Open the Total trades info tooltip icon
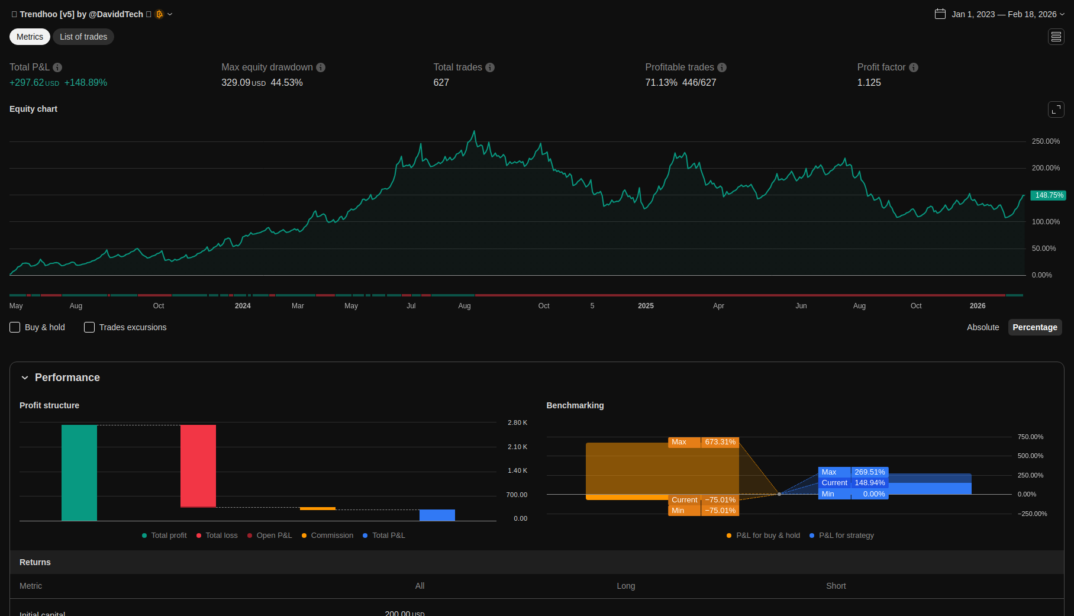The image size is (1074, 616). (490, 67)
